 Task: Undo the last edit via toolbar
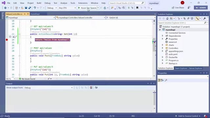(35, 8)
